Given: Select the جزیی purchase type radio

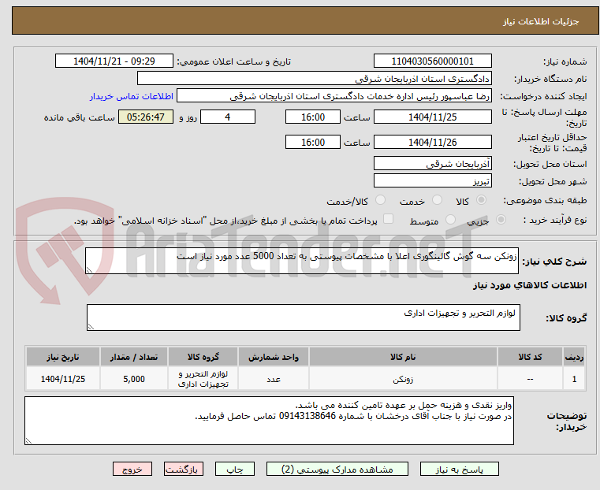Looking at the screenshot, I should coord(501,220).
